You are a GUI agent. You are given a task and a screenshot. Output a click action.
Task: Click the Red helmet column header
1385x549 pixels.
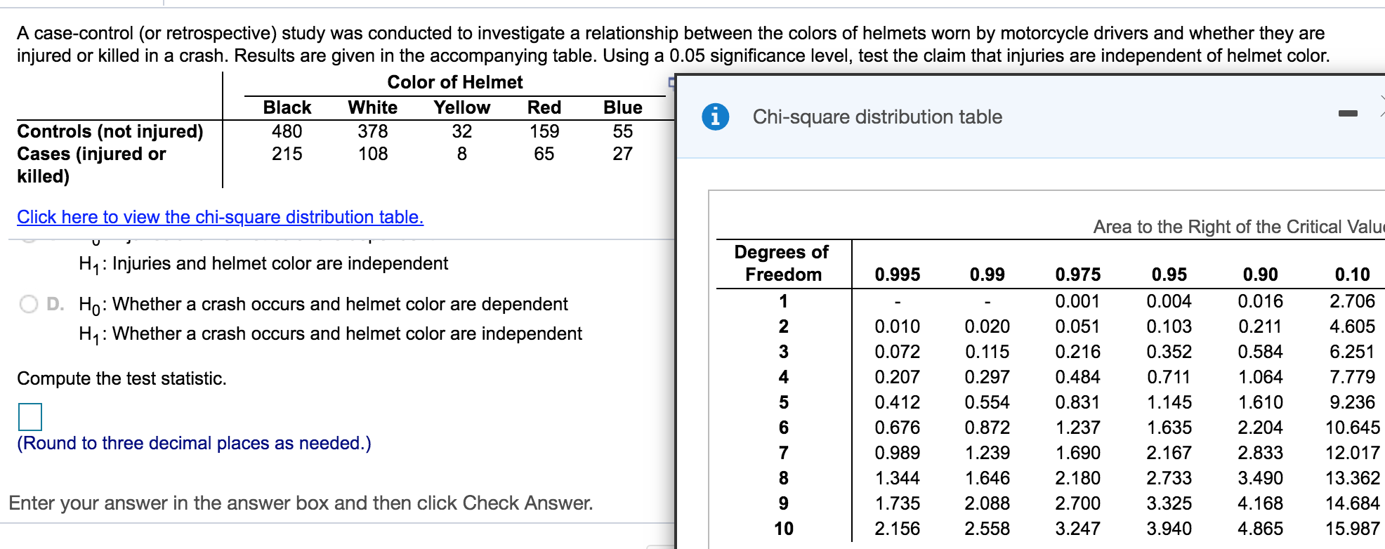tap(544, 107)
